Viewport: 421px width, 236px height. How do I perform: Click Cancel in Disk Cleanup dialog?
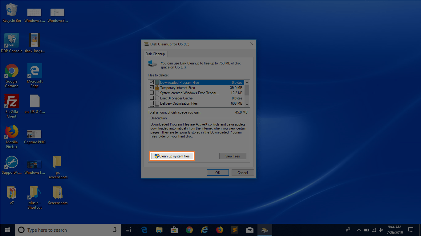[243, 172]
